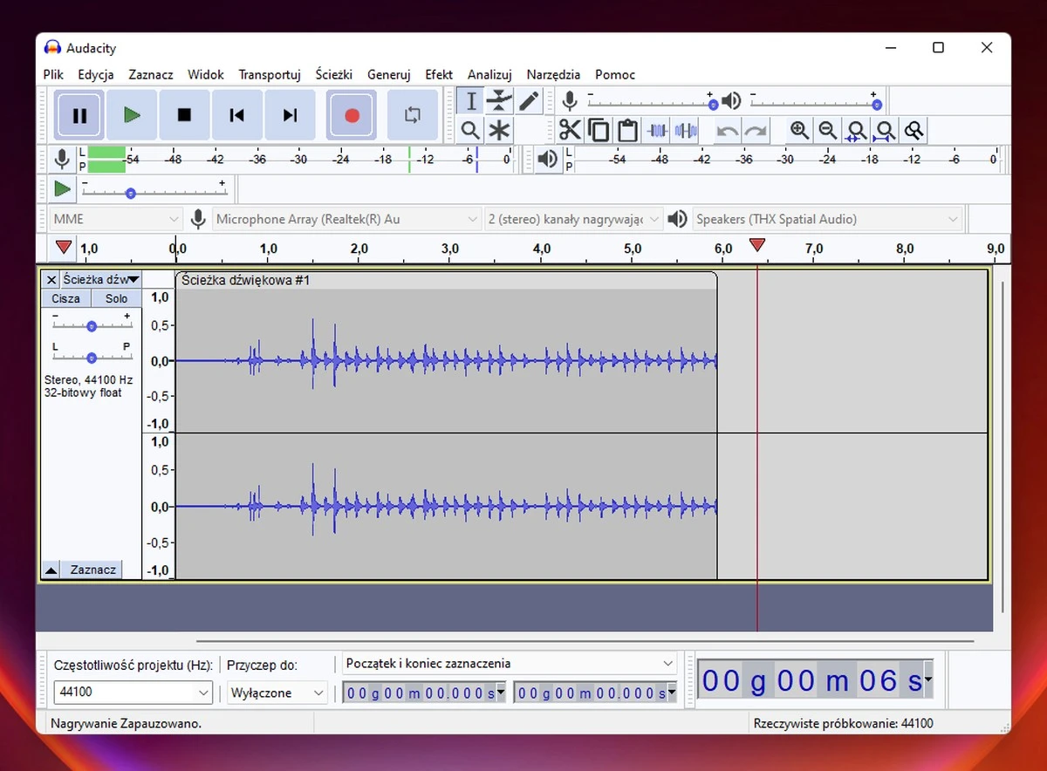Activate the Multi-tool
Image resolution: width=1047 pixels, height=771 pixels.
[x=498, y=130]
